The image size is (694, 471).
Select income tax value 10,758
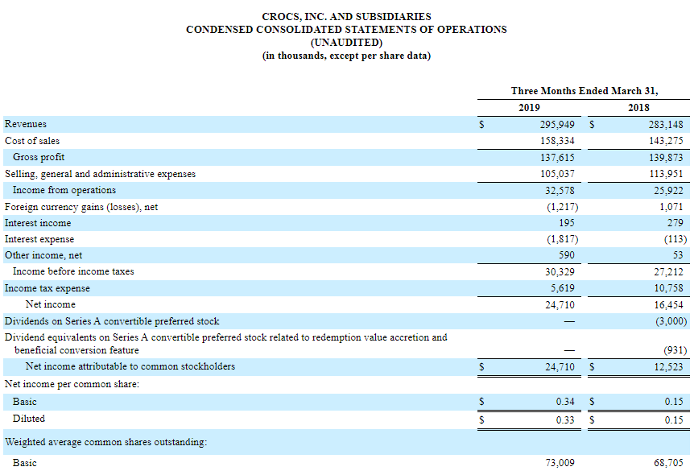pos(668,288)
